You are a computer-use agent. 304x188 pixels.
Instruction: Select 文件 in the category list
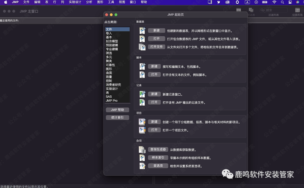[117, 29]
